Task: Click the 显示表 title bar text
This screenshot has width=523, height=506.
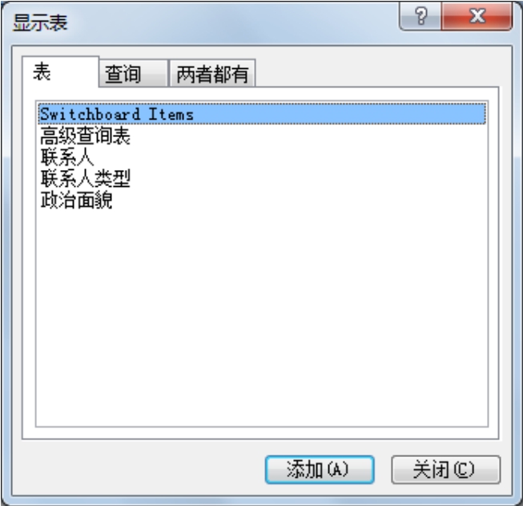Action: pyautogui.click(x=40, y=22)
